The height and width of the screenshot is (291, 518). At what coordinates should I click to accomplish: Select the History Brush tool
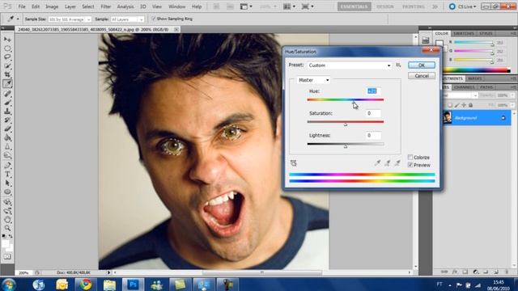tap(7, 120)
